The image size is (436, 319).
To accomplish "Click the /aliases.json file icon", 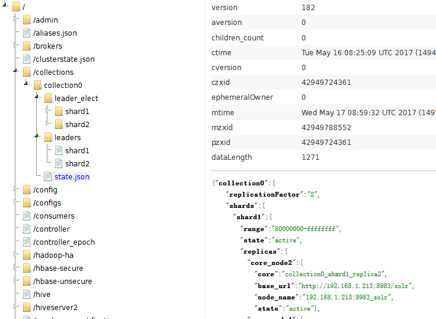I will tap(27, 33).
